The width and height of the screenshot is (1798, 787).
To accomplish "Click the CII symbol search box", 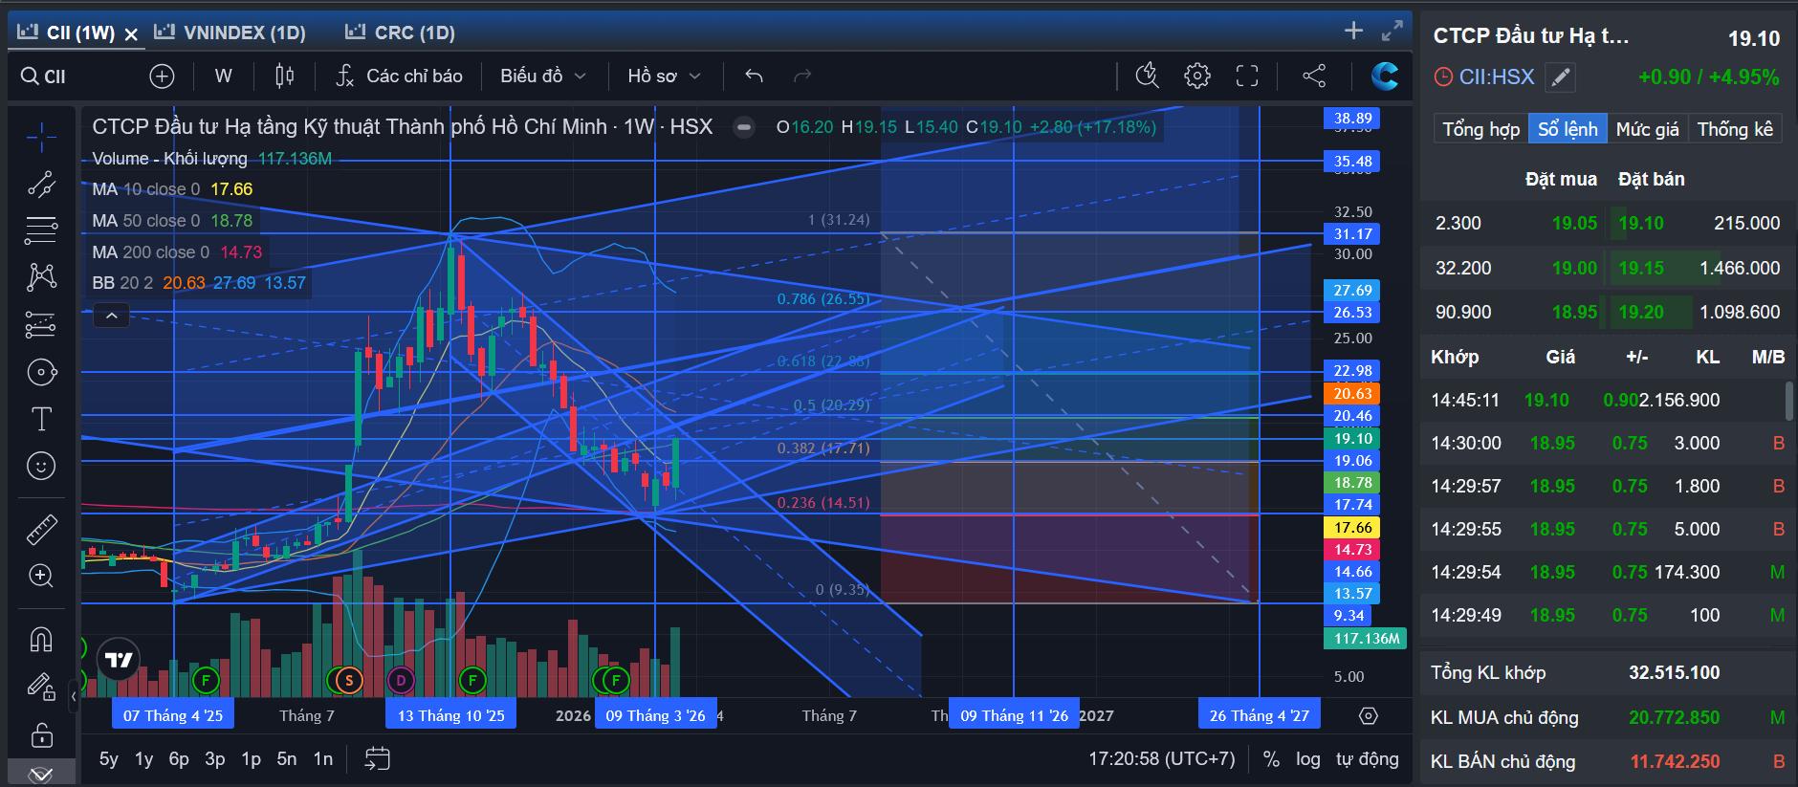I will click(77, 77).
